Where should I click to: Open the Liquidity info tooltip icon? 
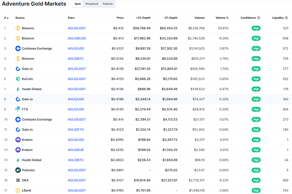click(286, 18)
